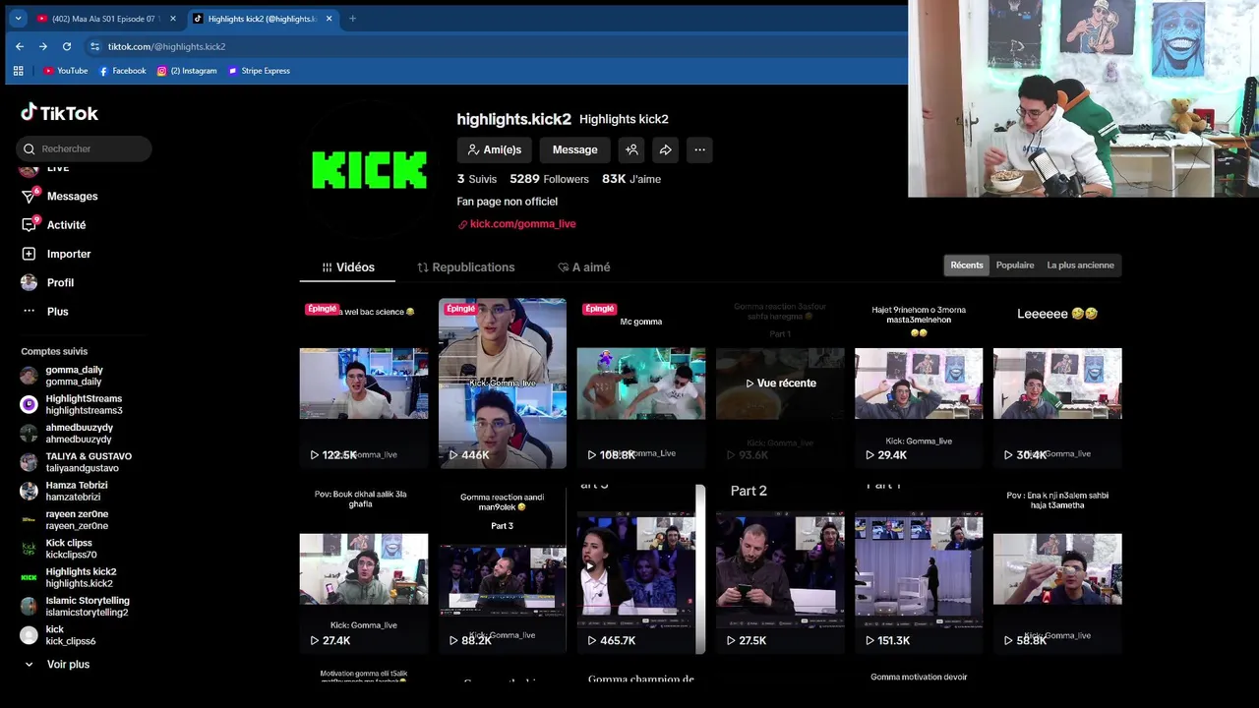Click the add-friend suggestion icon button
The width and height of the screenshot is (1259, 708).
click(631, 149)
